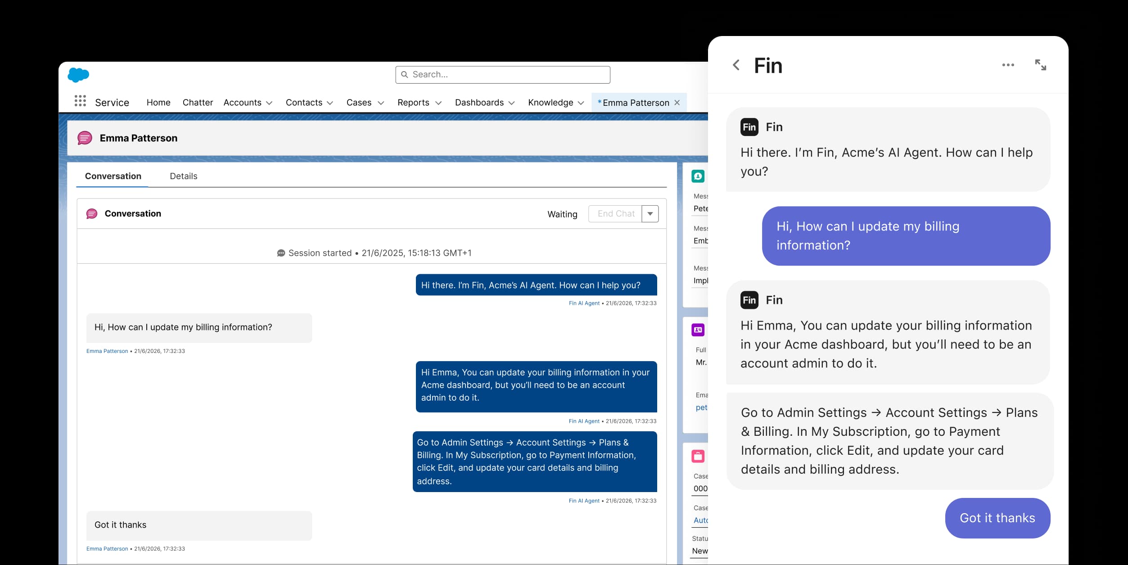Click the Salesforce cloud logo

coord(78,75)
